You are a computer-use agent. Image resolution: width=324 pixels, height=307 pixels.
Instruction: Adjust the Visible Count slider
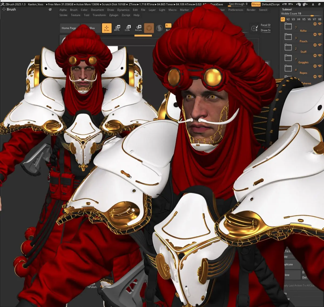point(312,16)
